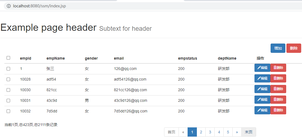
Task: Click 编辑 for employee 7d5dd
Action: (262, 110)
